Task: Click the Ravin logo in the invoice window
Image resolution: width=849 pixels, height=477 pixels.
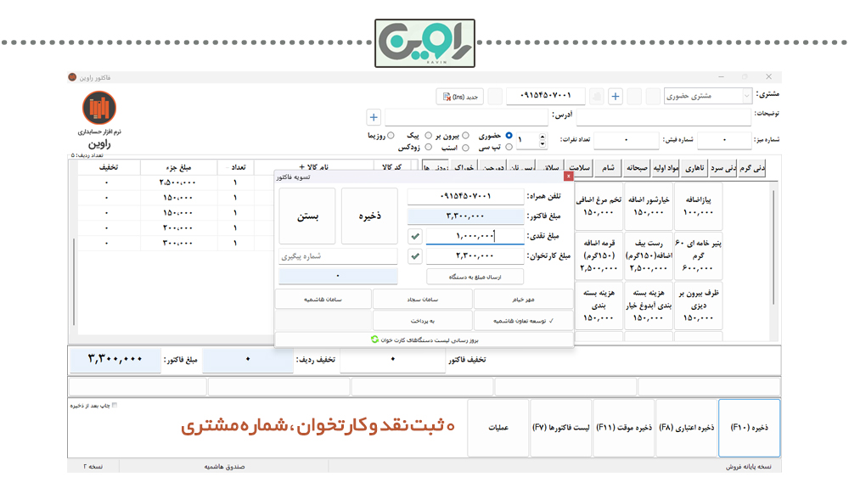Action: (99, 109)
